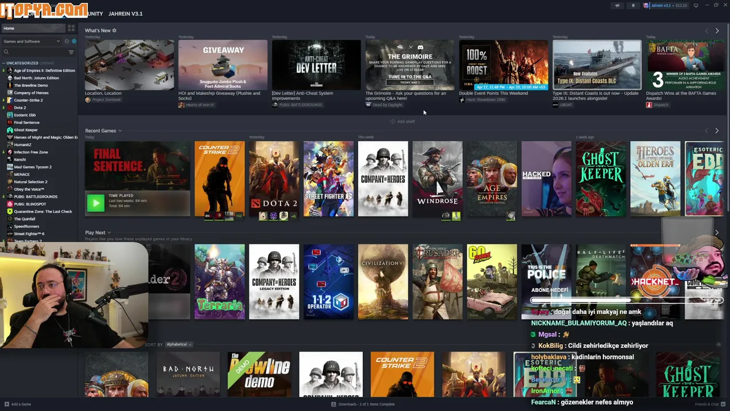Open Type IX Distant Coasts news card

point(597,65)
